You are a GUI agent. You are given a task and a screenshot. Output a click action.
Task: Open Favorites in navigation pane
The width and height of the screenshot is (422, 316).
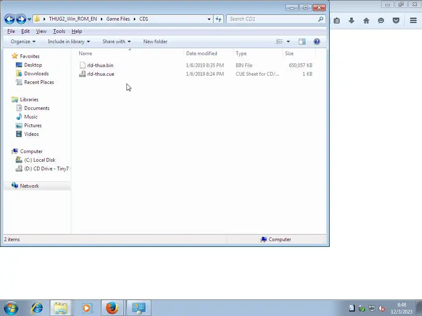point(30,56)
